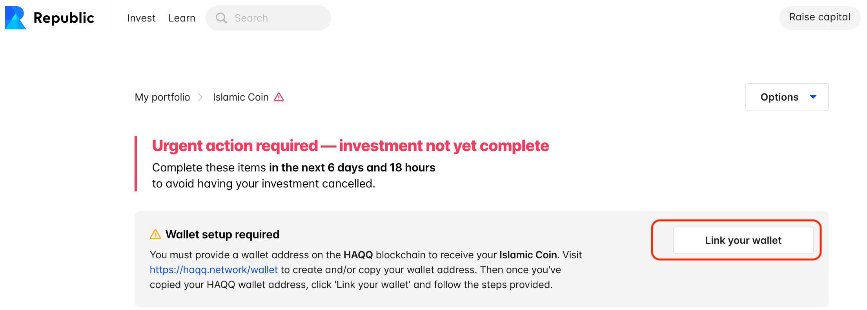Open the Invest menu
867x310 pixels.
pos(141,18)
